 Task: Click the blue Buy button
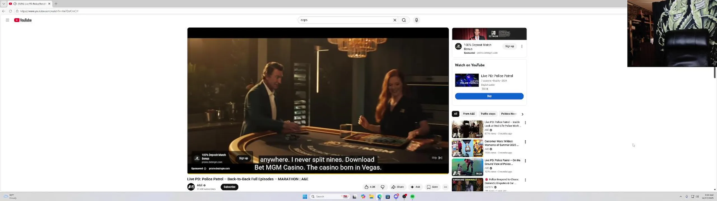(489, 96)
